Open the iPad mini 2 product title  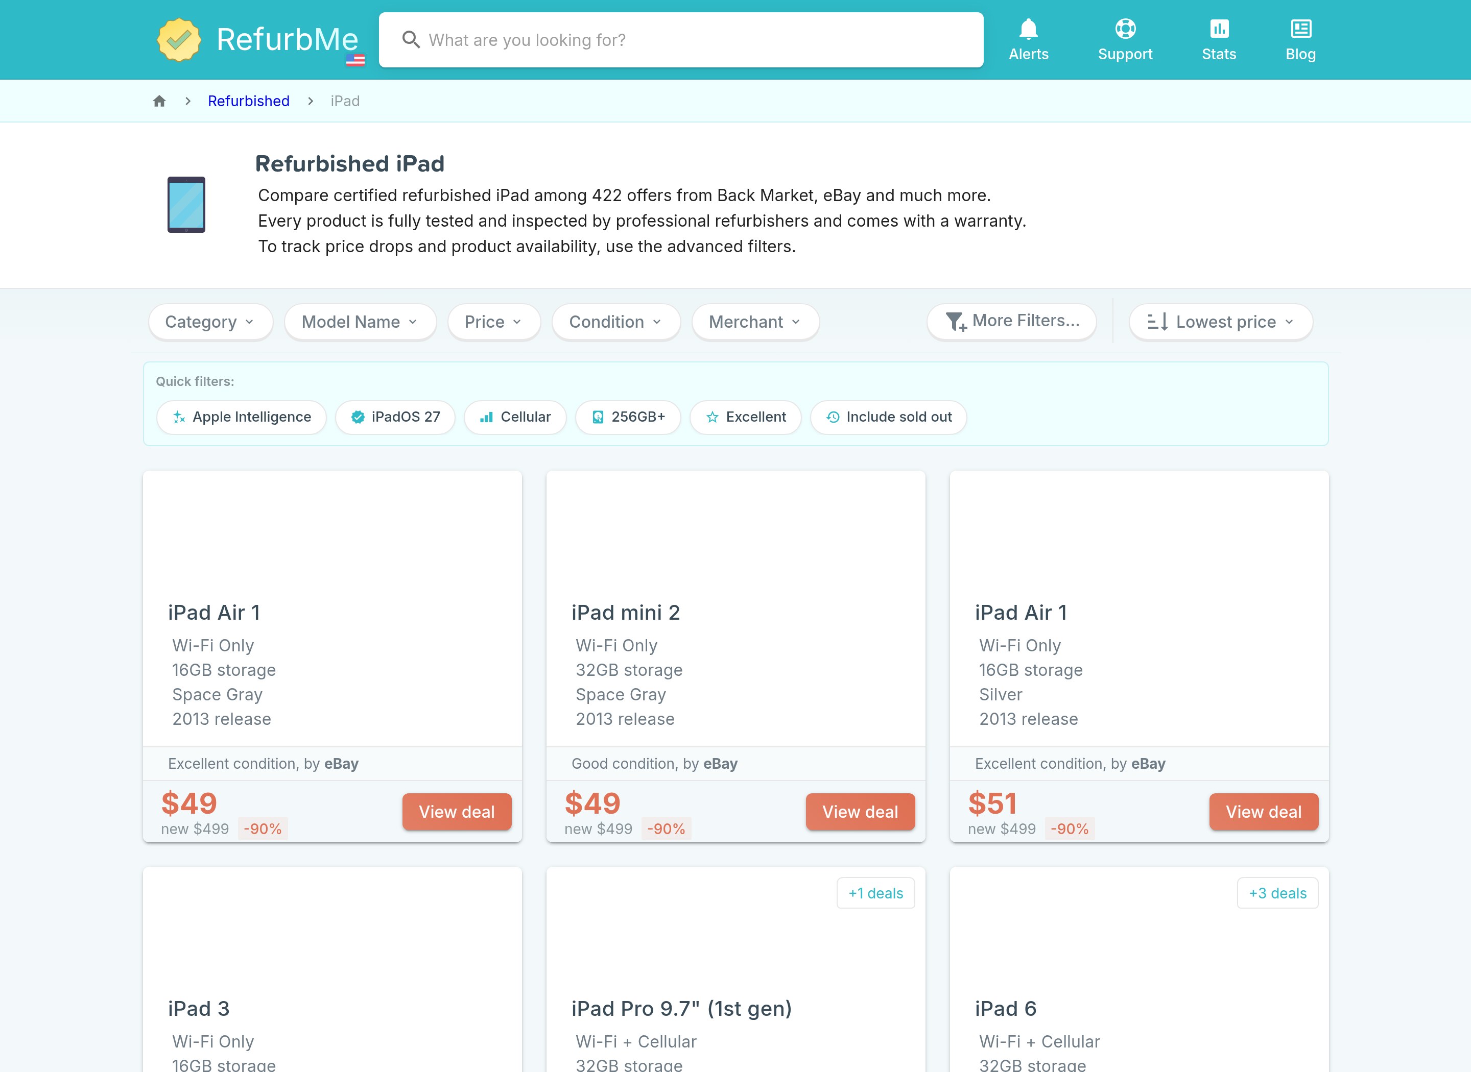coord(626,612)
